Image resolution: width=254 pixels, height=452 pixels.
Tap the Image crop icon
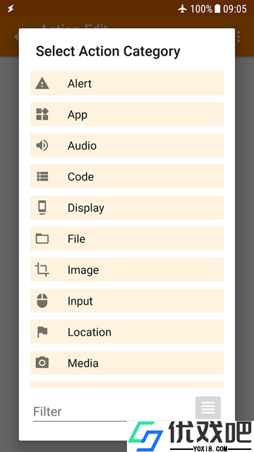42,270
